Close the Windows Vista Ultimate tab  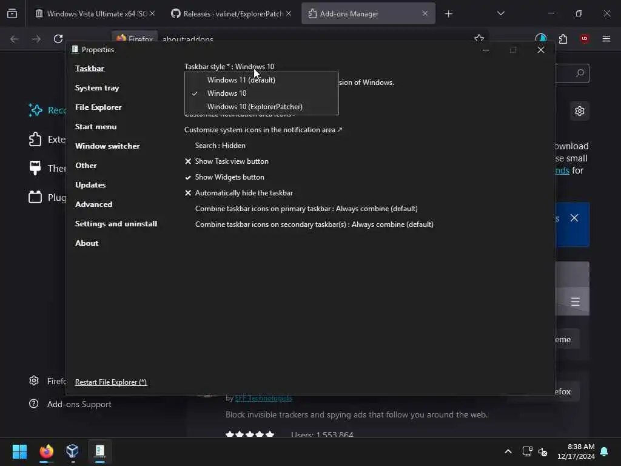click(152, 13)
